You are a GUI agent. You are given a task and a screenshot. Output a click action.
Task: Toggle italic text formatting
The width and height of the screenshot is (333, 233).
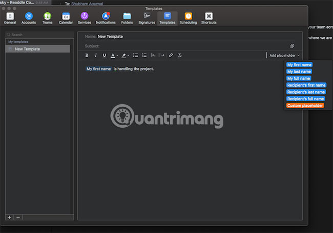[x=95, y=55]
